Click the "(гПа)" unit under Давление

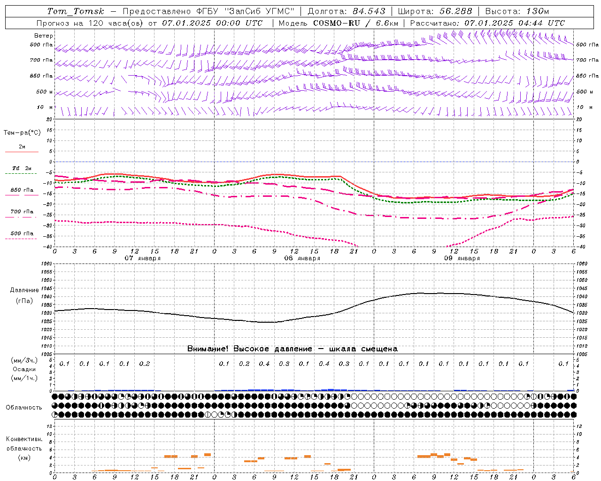point(24,301)
